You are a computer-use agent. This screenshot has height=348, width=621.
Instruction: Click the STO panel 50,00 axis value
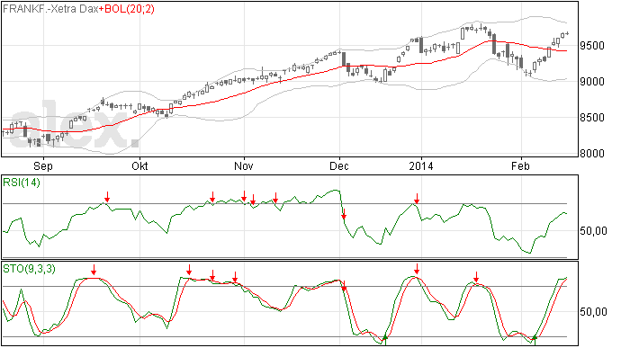[x=593, y=312]
